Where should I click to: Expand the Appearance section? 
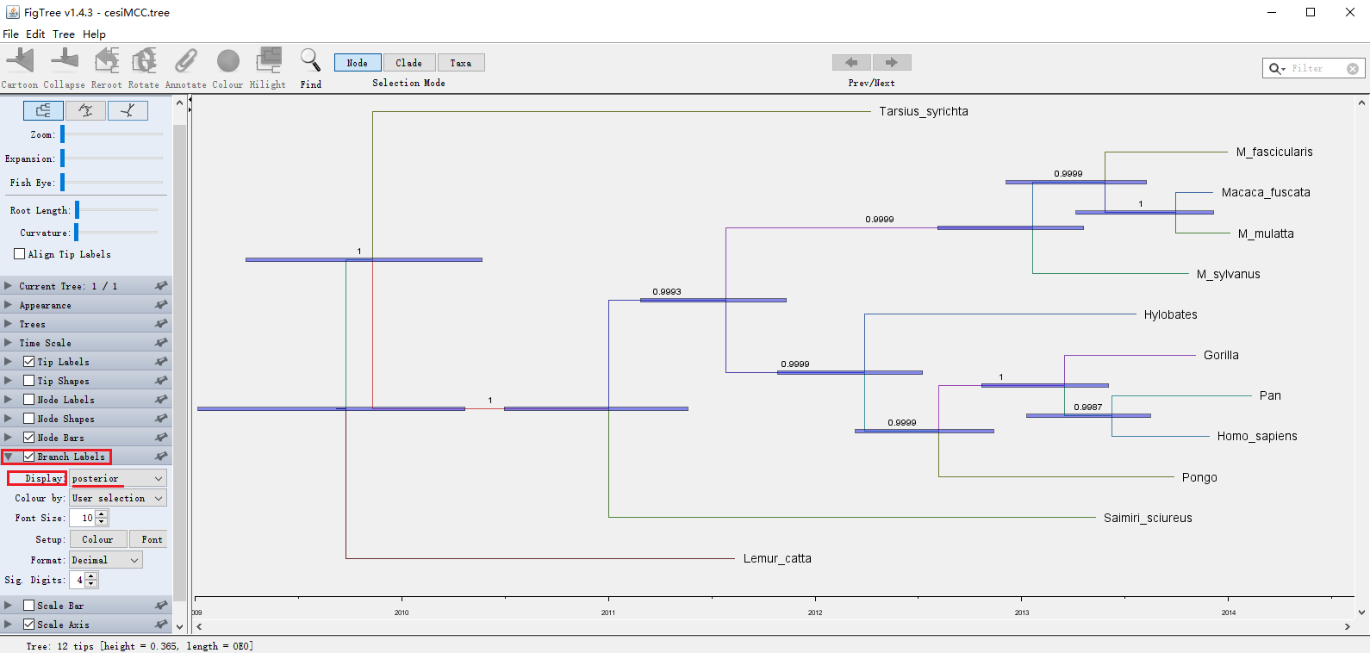click(8, 305)
